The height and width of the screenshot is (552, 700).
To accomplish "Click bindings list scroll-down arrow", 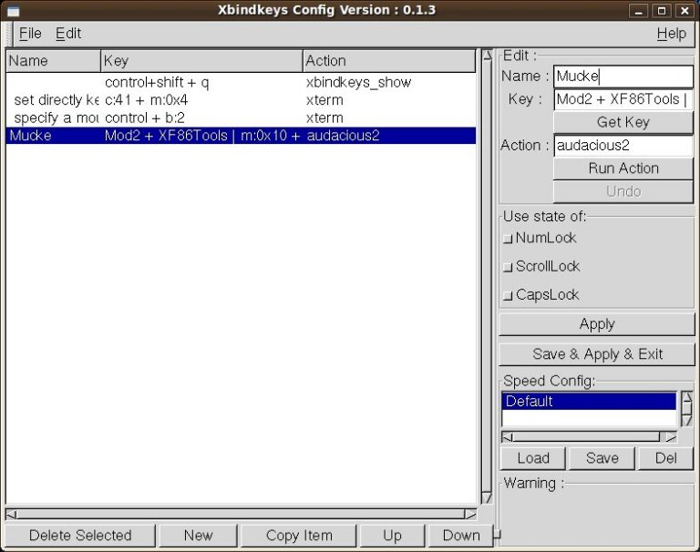I will coord(487,498).
